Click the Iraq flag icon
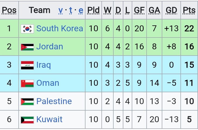Image resolution: width=198 pixels, height=130 pixels. [27, 65]
